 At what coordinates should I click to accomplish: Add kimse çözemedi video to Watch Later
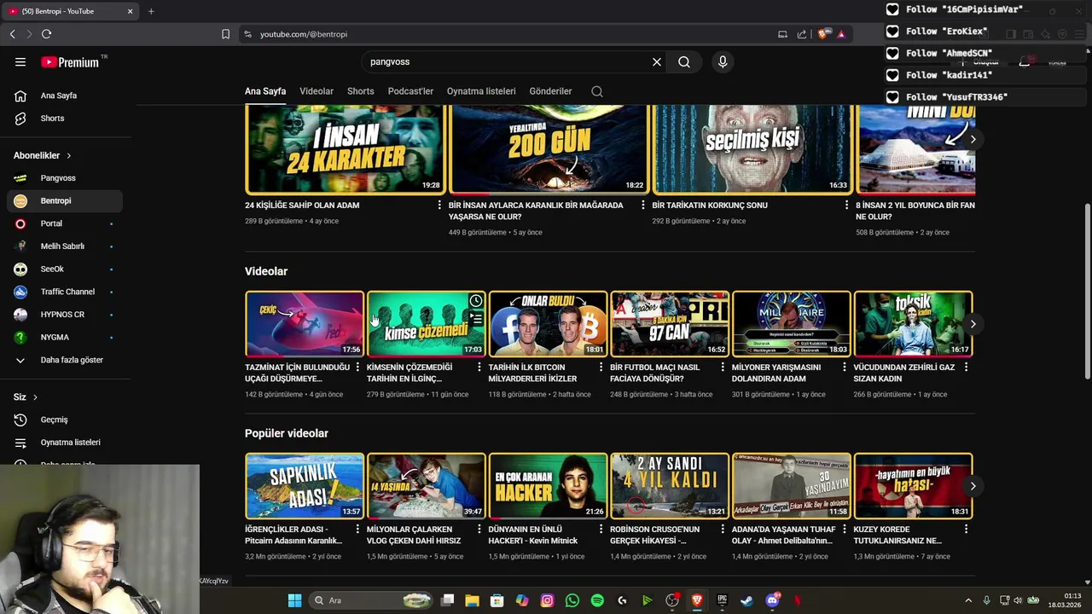pos(476,301)
